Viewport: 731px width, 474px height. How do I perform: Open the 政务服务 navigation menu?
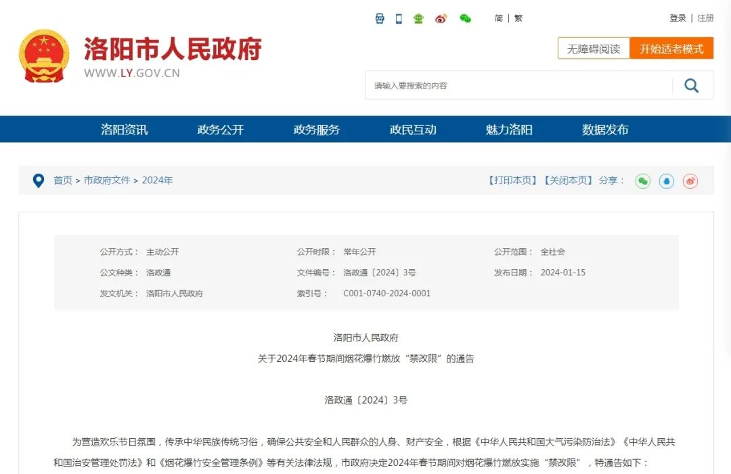317,129
